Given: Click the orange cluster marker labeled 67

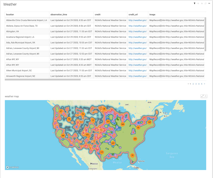Looking at the screenshot, I should (x=61, y=111).
